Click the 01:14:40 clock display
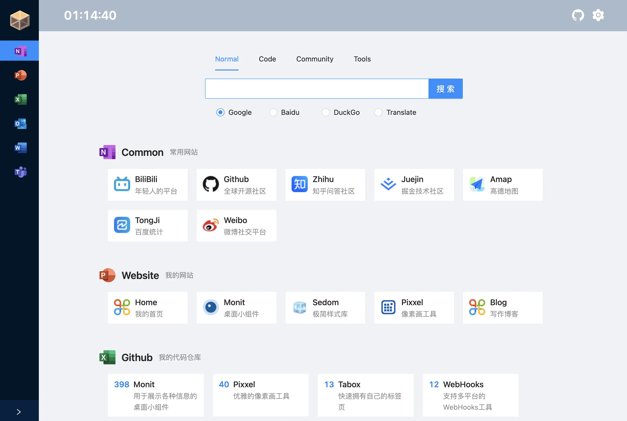 90,15
